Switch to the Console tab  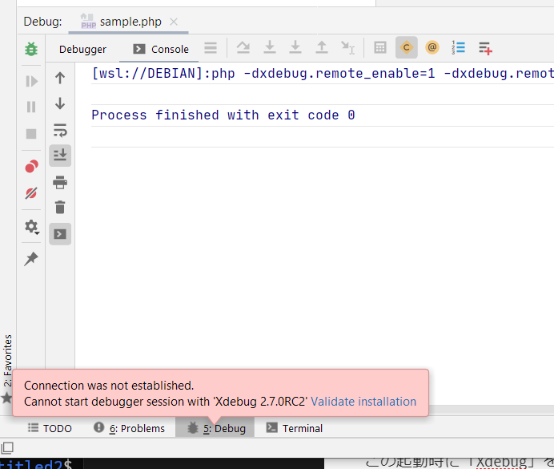tap(161, 49)
